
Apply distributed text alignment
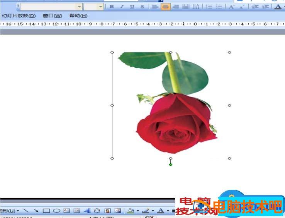pos(186,7)
